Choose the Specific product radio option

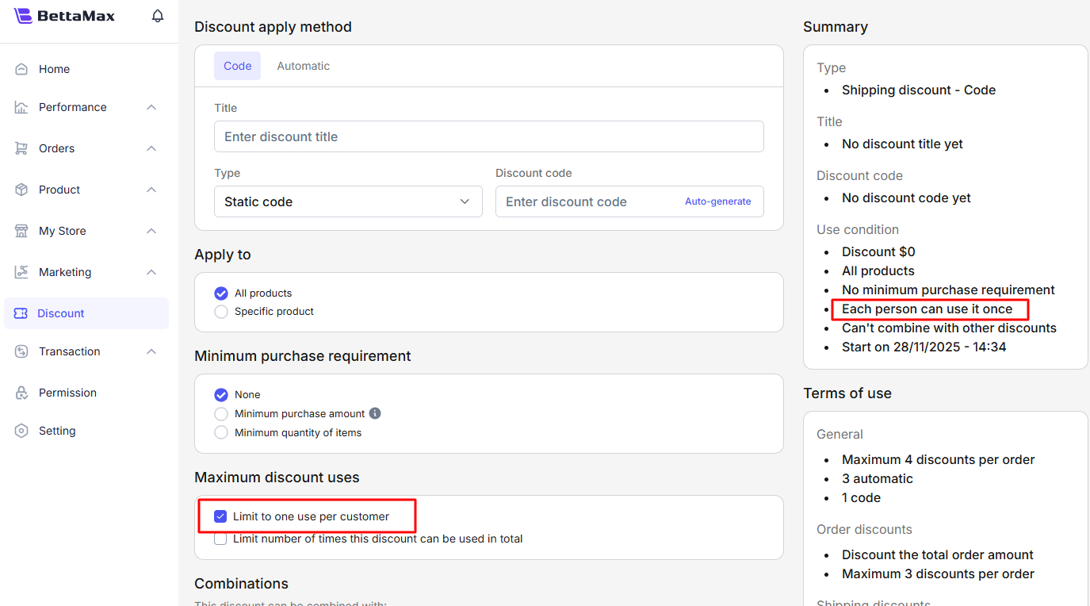220,311
